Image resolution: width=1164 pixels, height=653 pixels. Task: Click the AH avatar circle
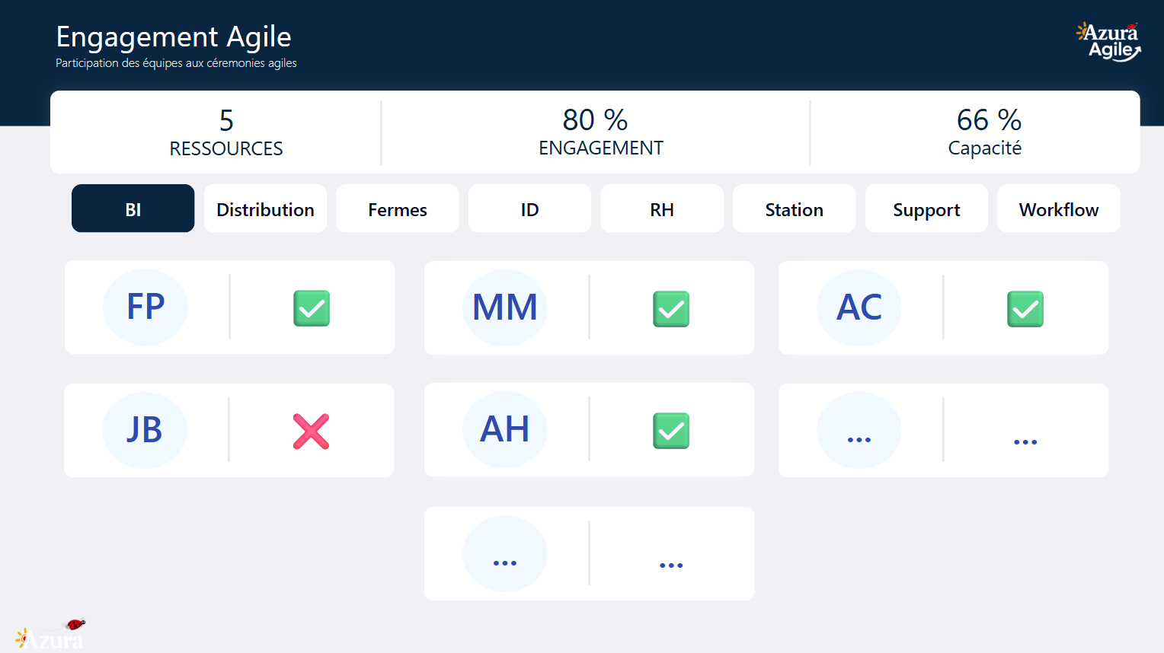pyautogui.click(x=504, y=429)
